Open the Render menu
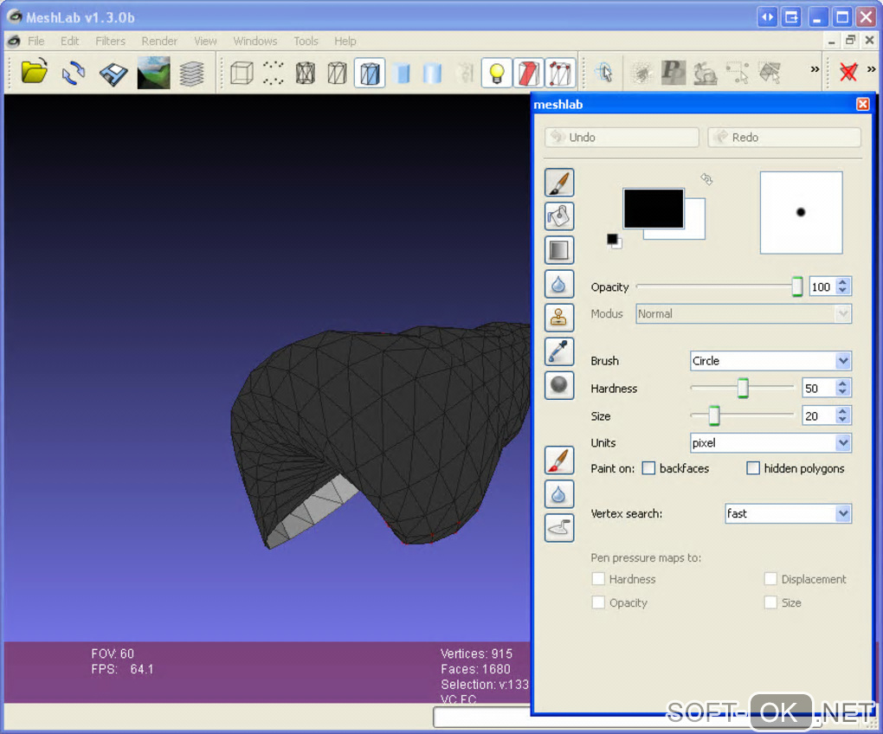The image size is (883, 734). tap(159, 41)
